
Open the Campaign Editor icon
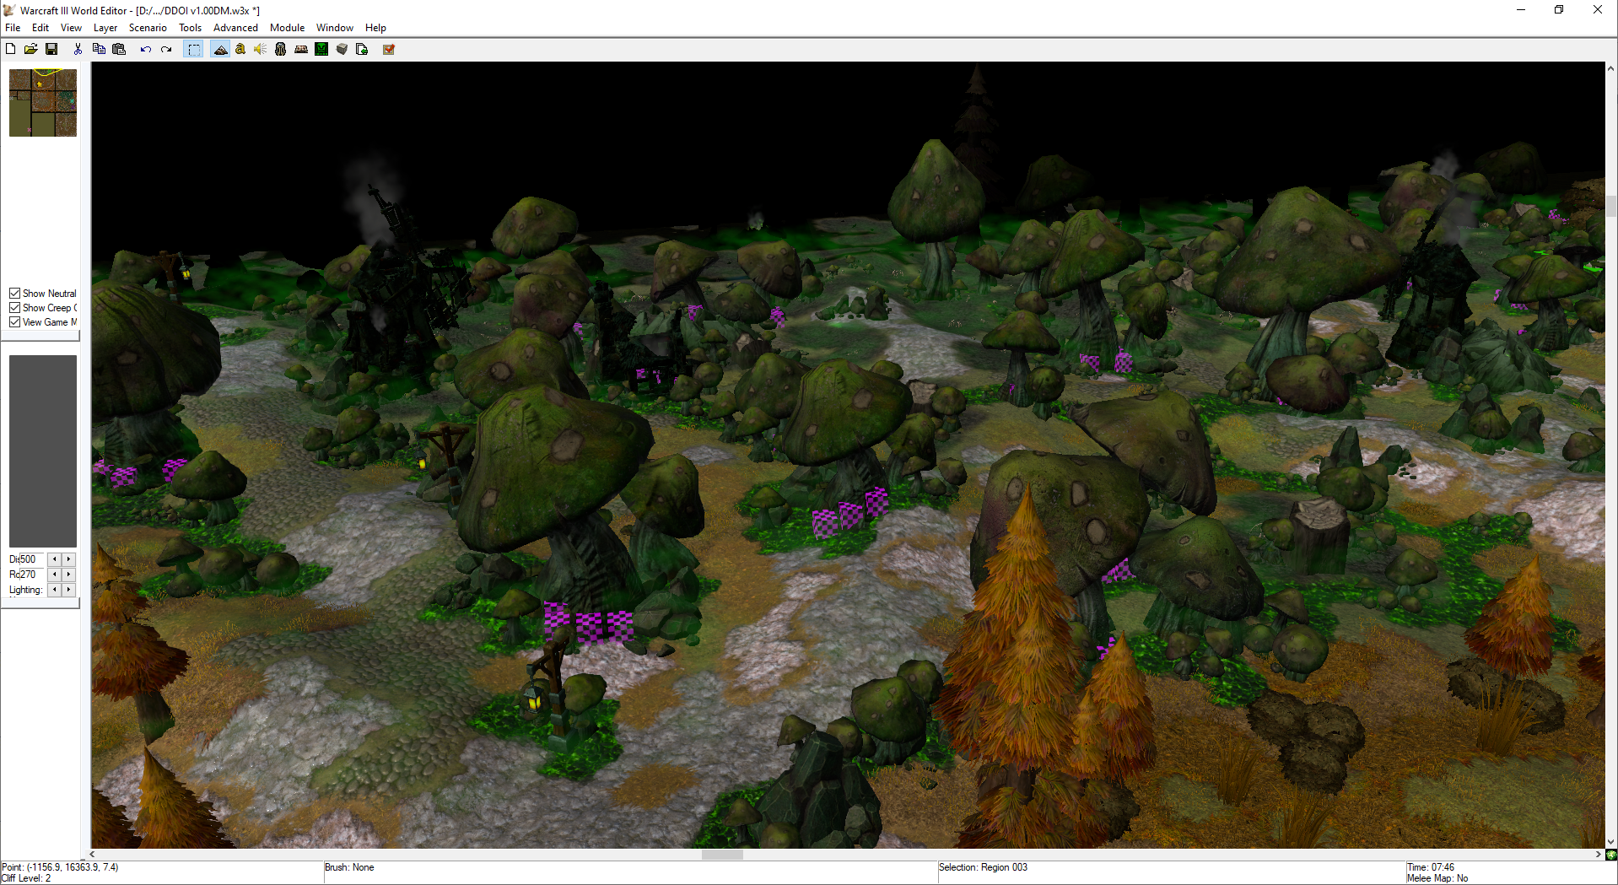[301, 49]
